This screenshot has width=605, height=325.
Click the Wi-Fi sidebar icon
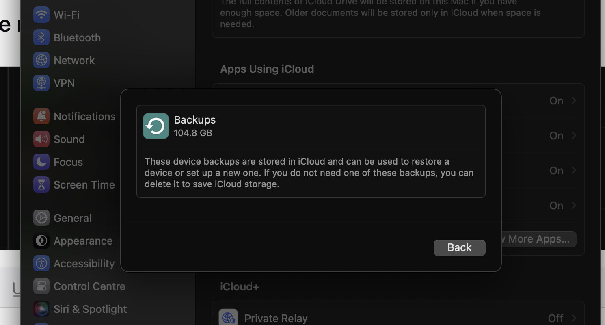tap(41, 15)
